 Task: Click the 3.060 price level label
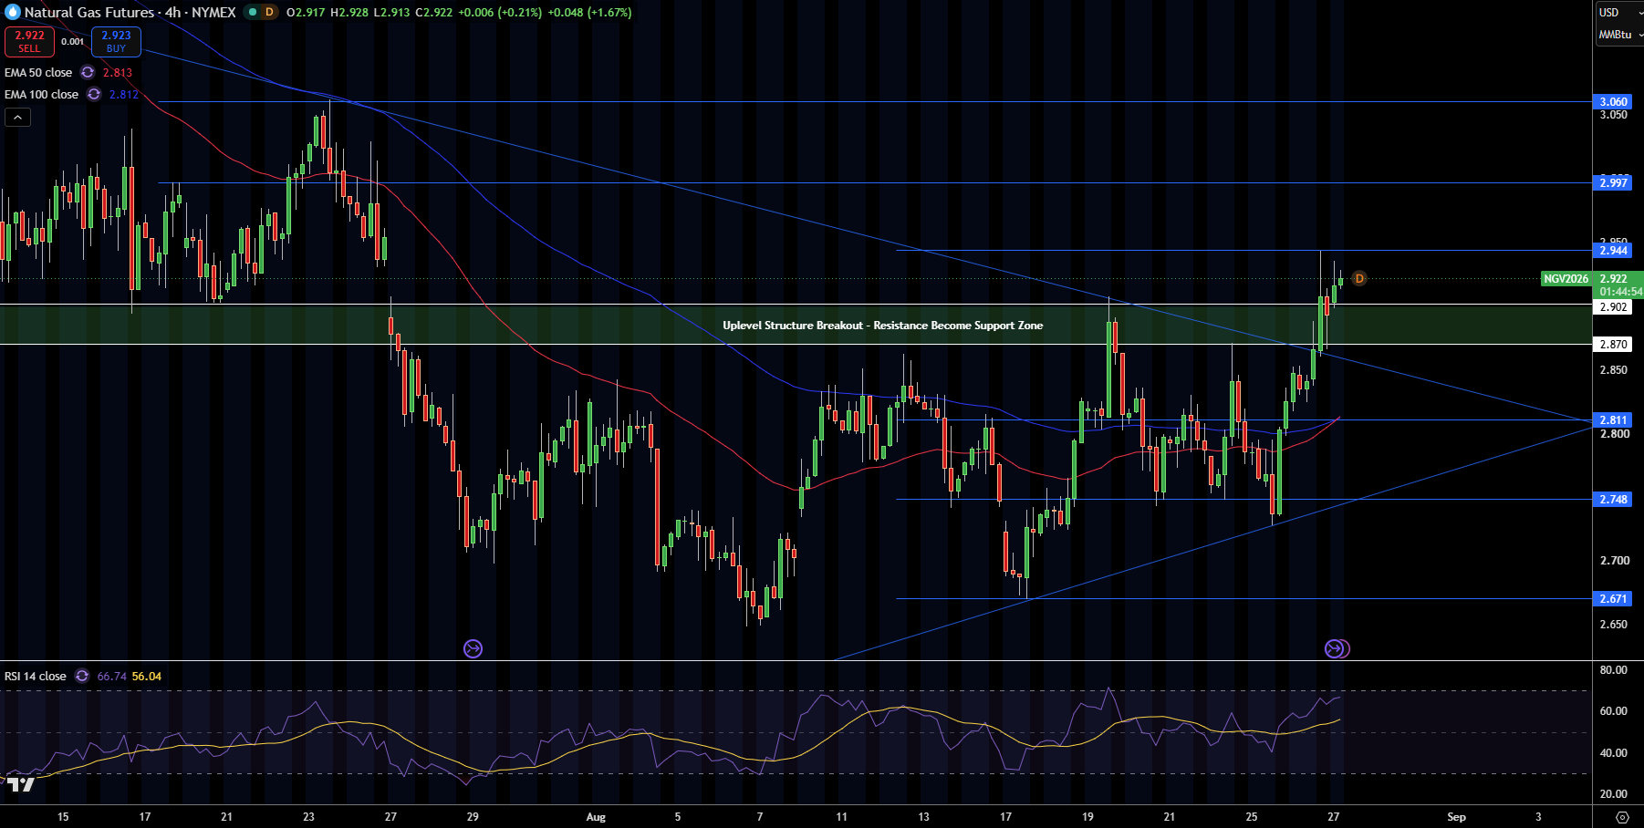coord(1613,101)
